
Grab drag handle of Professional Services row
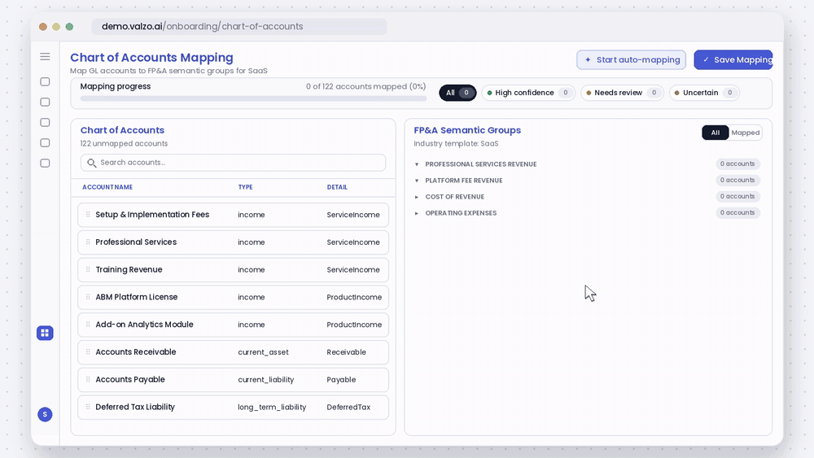(88, 242)
